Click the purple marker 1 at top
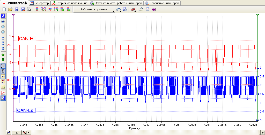Screen dimensions: 265x135 coord(13,15)
